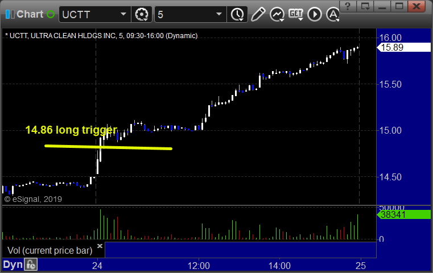Open the studies chart-line icon
This screenshot has width=433, height=273.
(x=277, y=14)
